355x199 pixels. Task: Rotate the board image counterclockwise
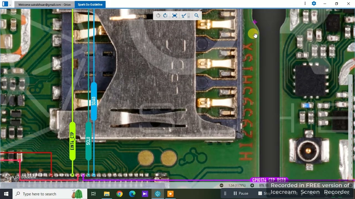(x=158, y=15)
